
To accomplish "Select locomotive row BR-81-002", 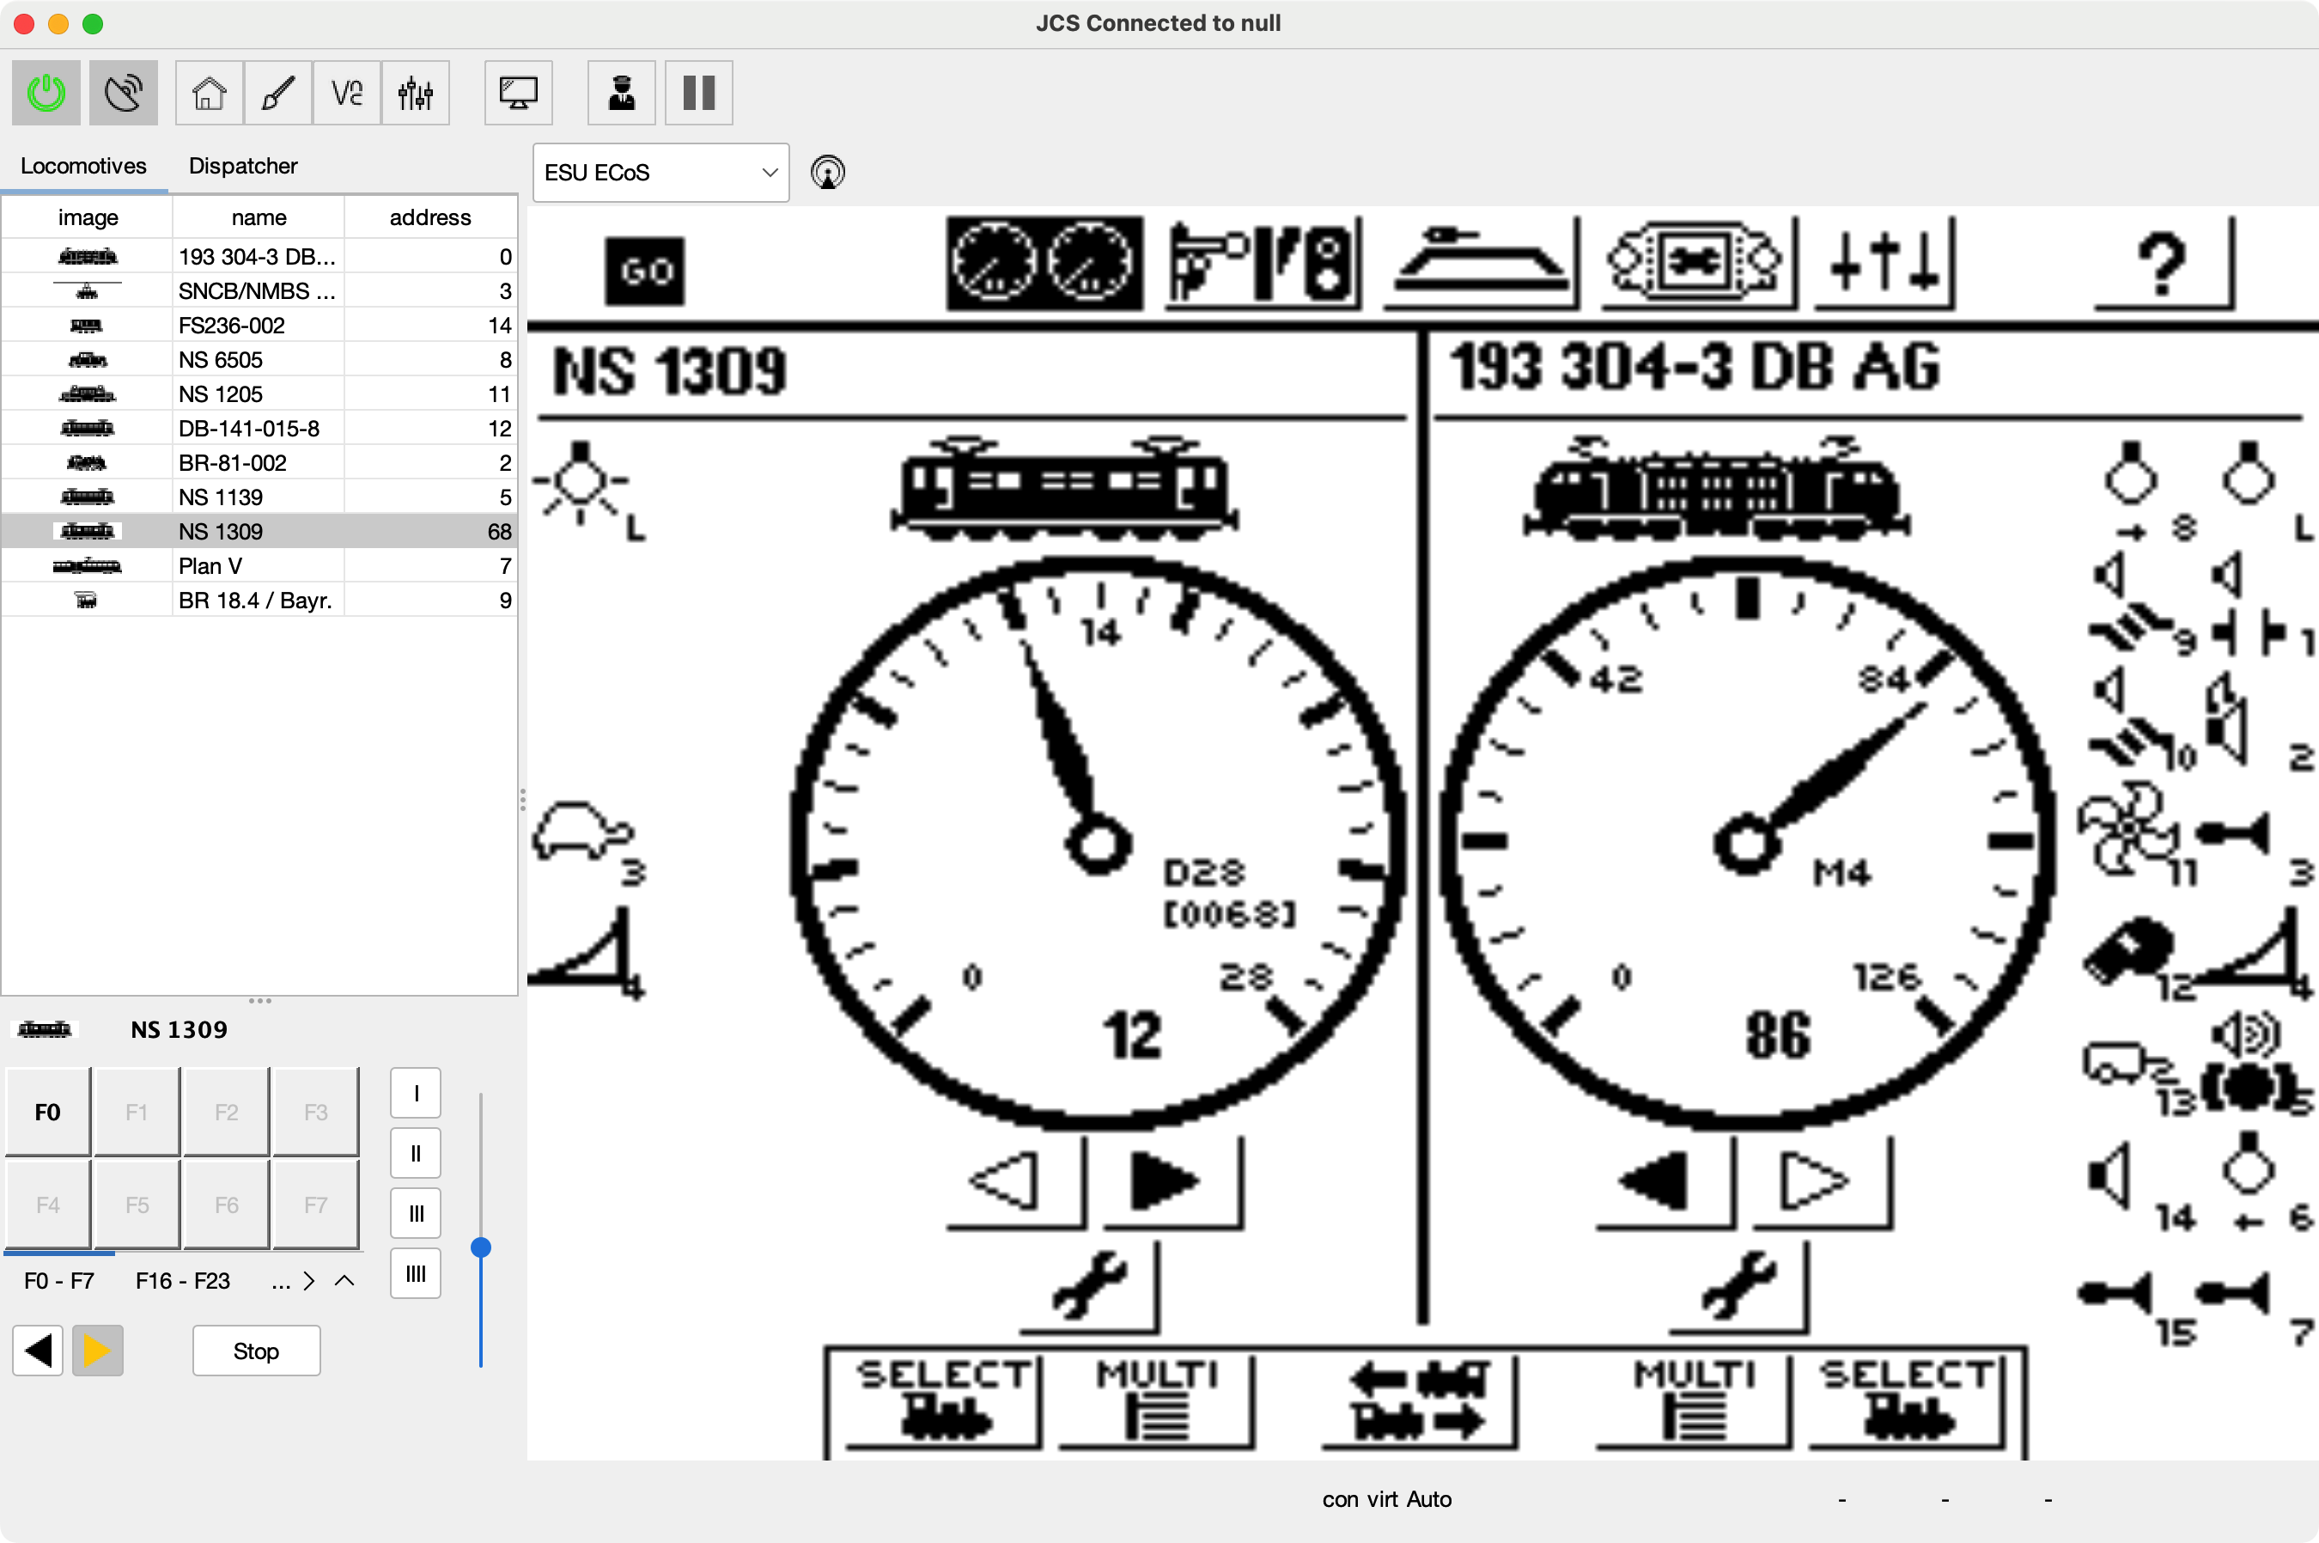I will click(259, 462).
